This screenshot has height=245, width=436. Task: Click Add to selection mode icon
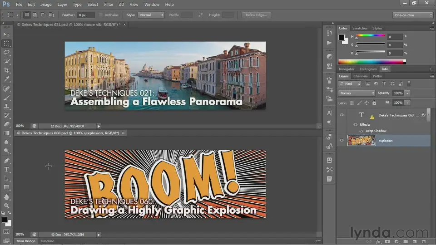[35, 15]
